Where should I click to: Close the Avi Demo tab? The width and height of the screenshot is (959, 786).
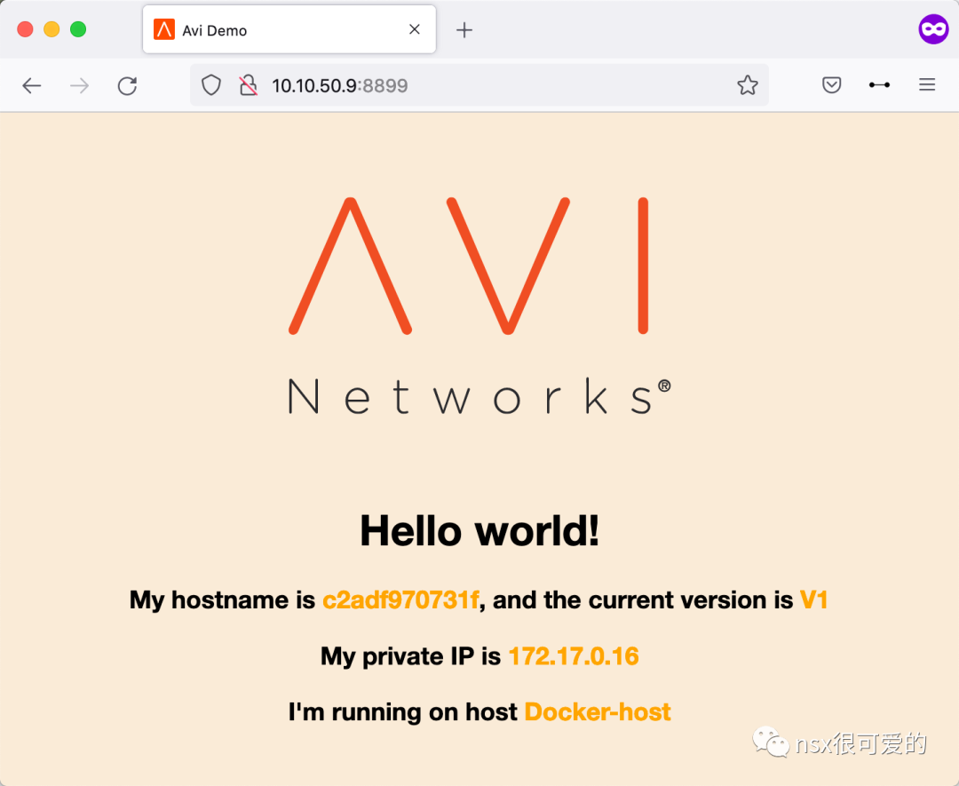click(x=415, y=29)
